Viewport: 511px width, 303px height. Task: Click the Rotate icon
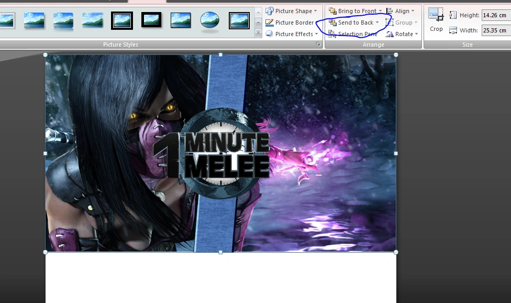(x=390, y=34)
